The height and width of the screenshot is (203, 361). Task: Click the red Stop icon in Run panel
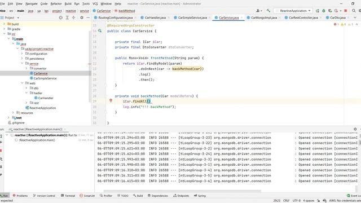point(1,151)
